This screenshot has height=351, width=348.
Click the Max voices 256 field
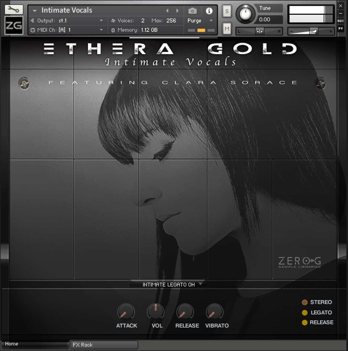(171, 21)
